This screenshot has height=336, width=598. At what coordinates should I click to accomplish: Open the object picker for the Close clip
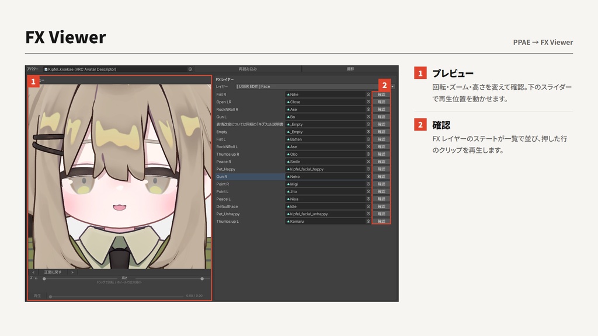[x=368, y=102]
